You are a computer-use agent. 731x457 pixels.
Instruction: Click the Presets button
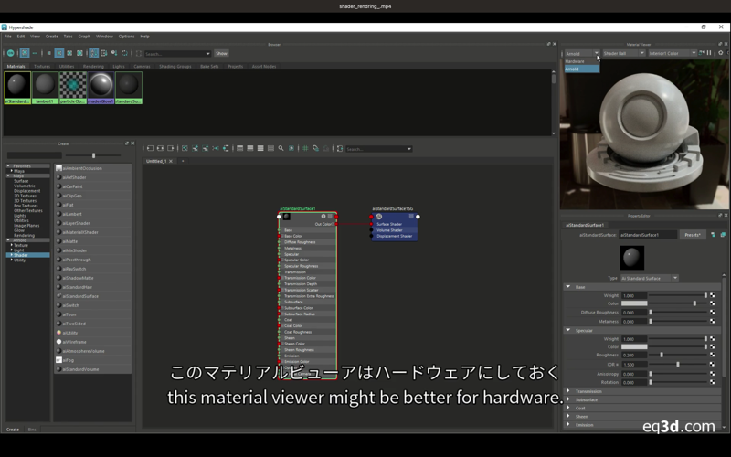[x=693, y=235]
